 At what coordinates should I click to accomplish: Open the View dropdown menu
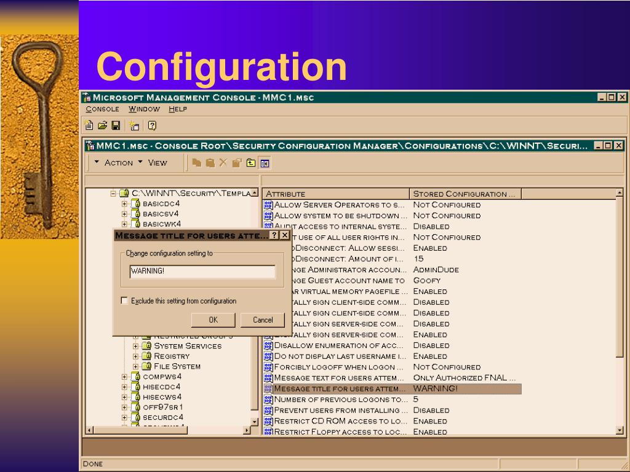[x=153, y=162]
